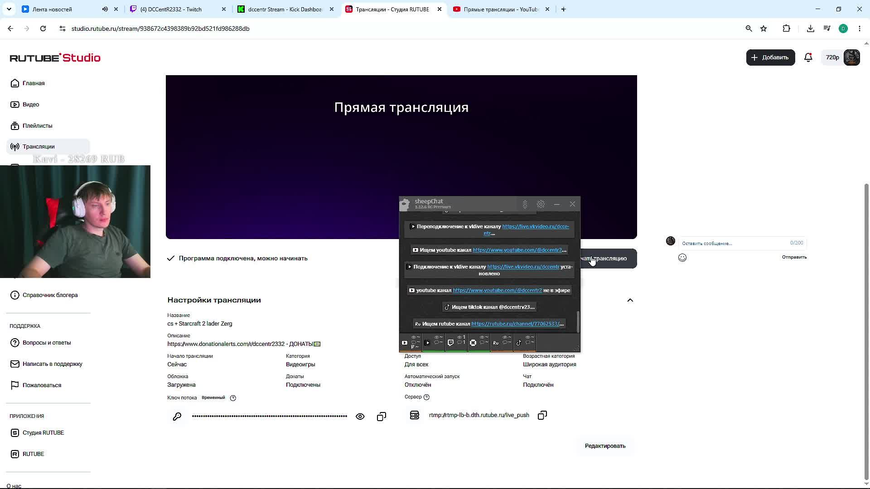Open the RUTUBE app link in sidebar
This screenshot has width=870, height=489.
coord(27,454)
